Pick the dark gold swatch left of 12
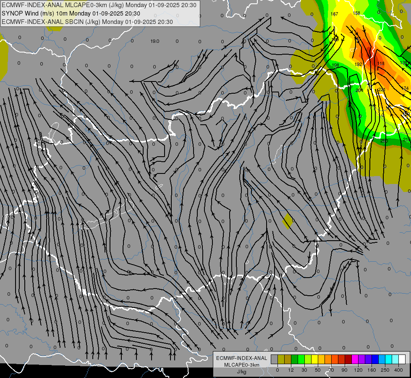This screenshot has height=378, width=411. [288, 359]
